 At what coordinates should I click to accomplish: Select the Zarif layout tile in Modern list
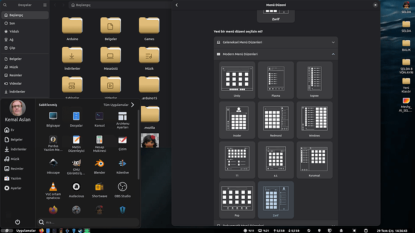click(x=275, y=200)
